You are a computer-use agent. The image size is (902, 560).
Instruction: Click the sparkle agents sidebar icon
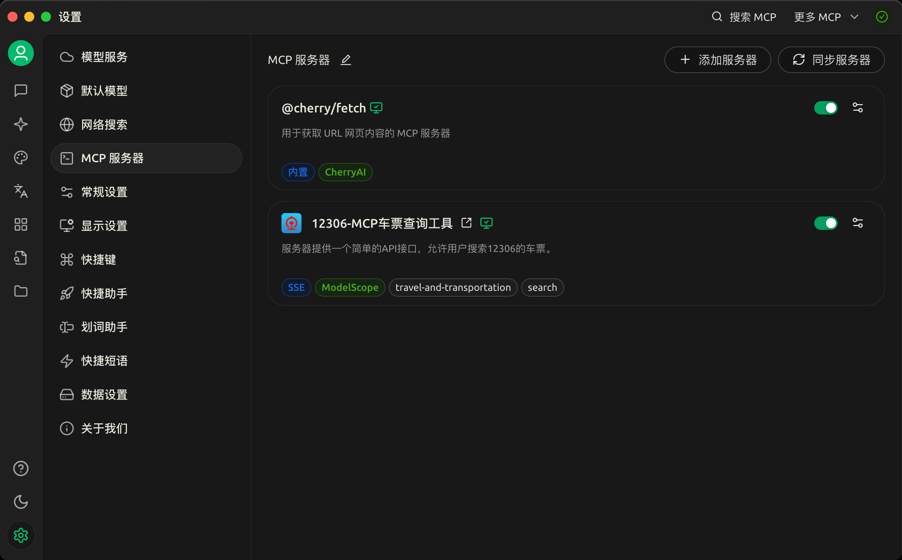20,124
